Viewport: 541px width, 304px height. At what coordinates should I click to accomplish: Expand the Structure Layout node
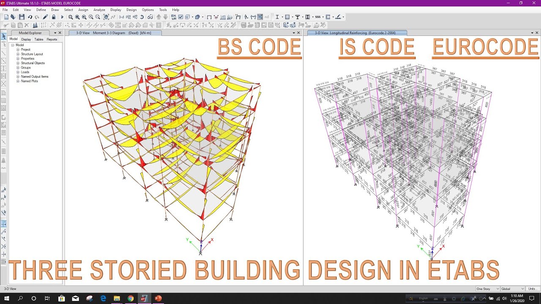click(18, 54)
